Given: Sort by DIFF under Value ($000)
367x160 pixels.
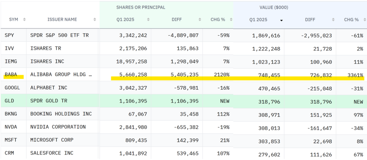Looking at the screenshot, I should click(333, 20).
